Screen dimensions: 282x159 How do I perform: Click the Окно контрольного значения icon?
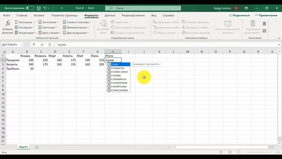coord(227,27)
